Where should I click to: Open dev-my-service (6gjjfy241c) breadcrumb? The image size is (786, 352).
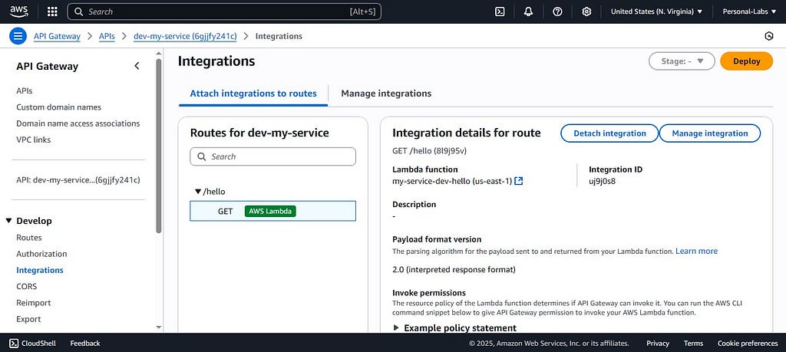point(185,36)
